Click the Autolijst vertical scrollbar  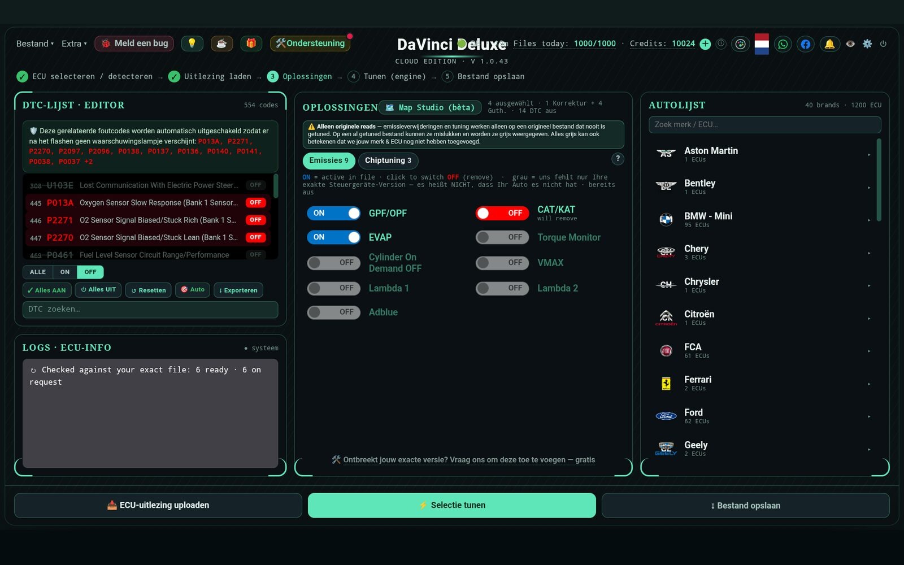tap(879, 180)
